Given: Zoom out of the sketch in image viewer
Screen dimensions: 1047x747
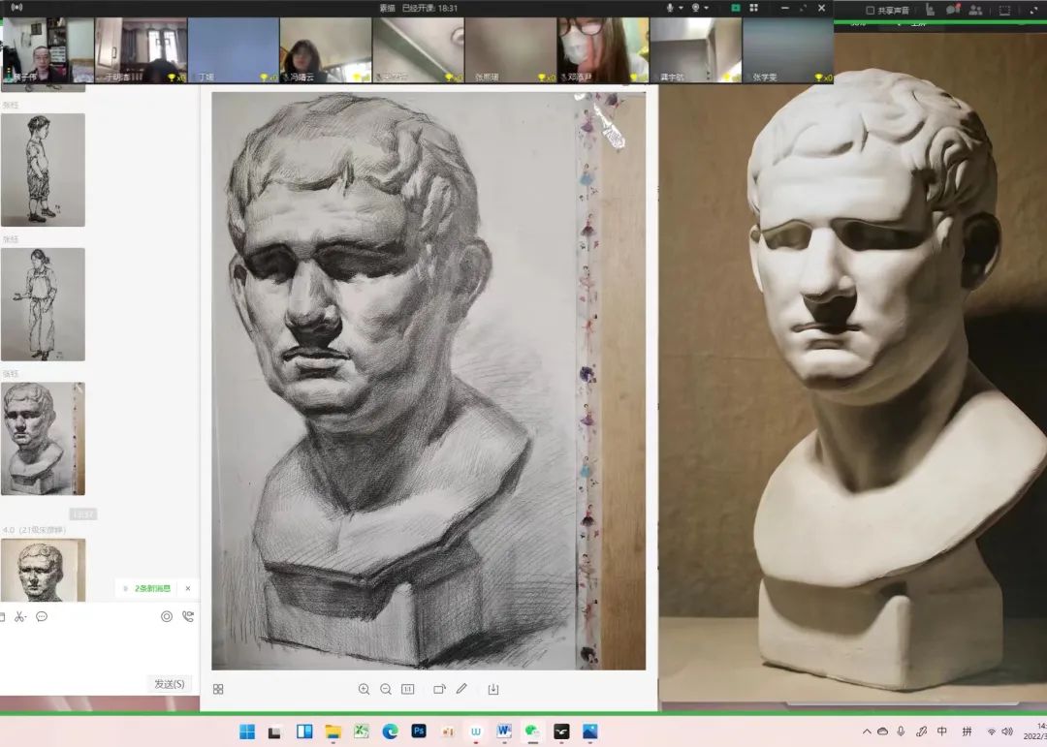Looking at the screenshot, I should [x=386, y=689].
